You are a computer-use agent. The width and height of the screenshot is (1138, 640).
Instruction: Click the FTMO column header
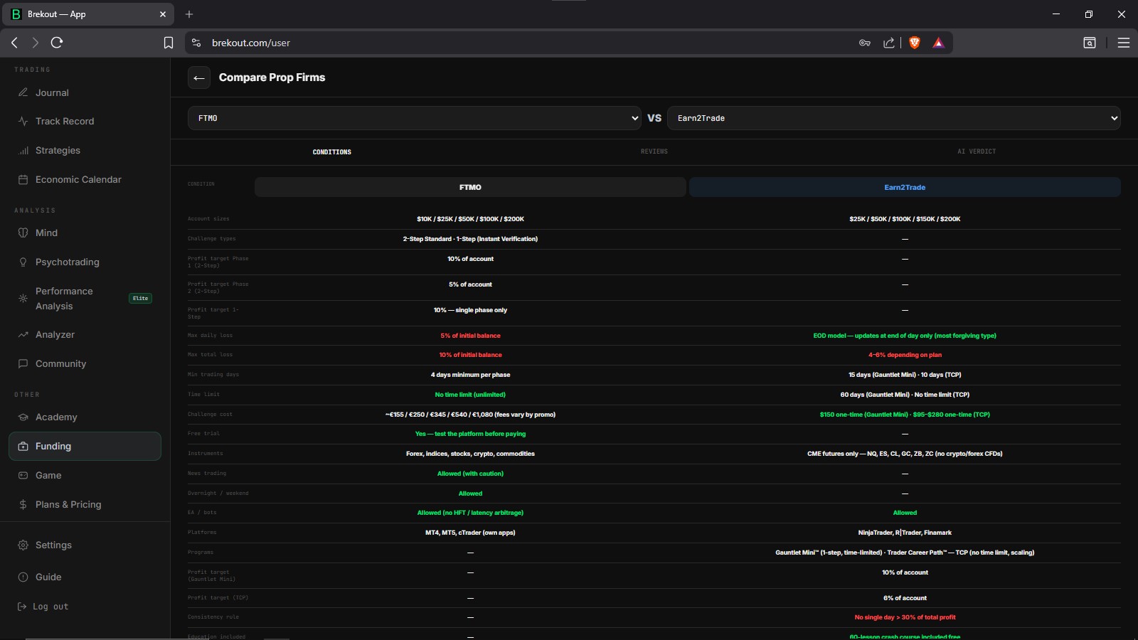[x=470, y=187]
